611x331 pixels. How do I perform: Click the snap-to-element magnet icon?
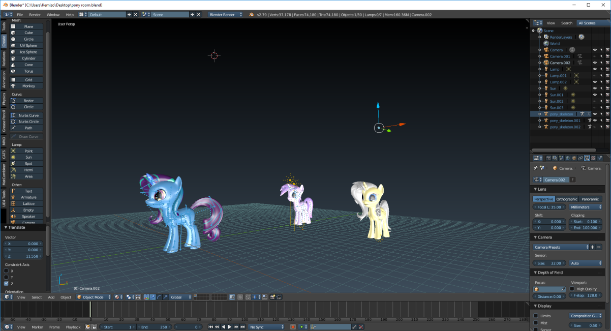248,297
